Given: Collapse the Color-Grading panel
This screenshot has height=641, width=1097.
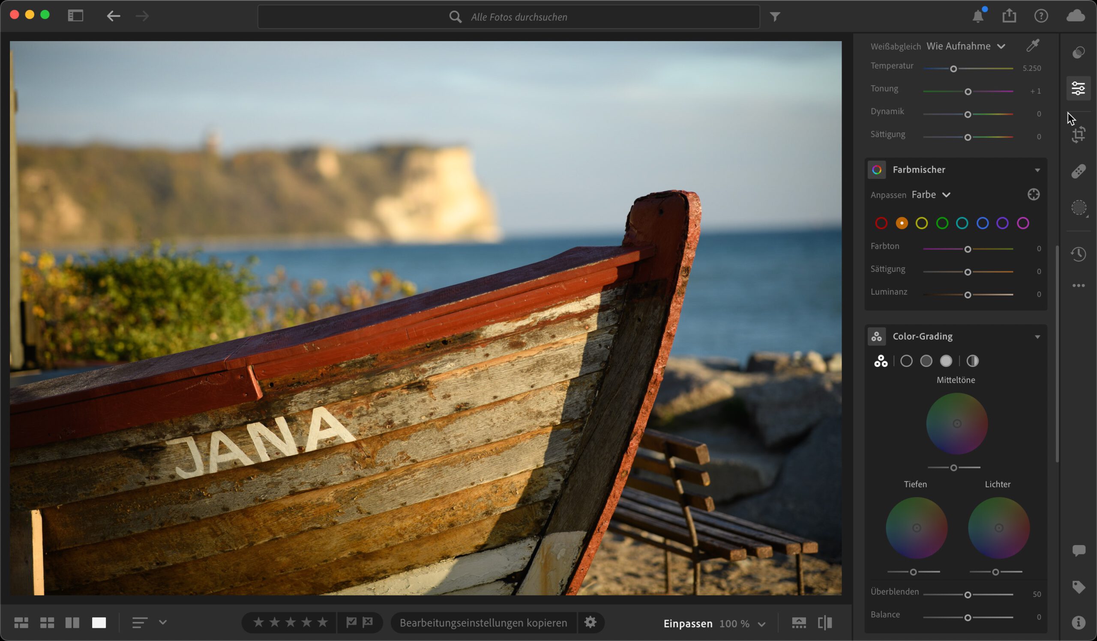Looking at the screenshot, I should [x=1037, y=337].
